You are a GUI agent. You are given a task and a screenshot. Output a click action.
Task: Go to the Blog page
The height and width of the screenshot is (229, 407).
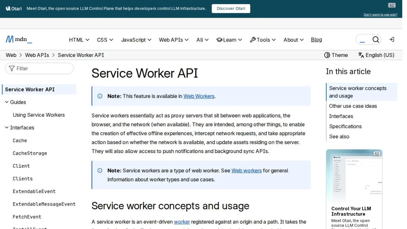point(316,40)
